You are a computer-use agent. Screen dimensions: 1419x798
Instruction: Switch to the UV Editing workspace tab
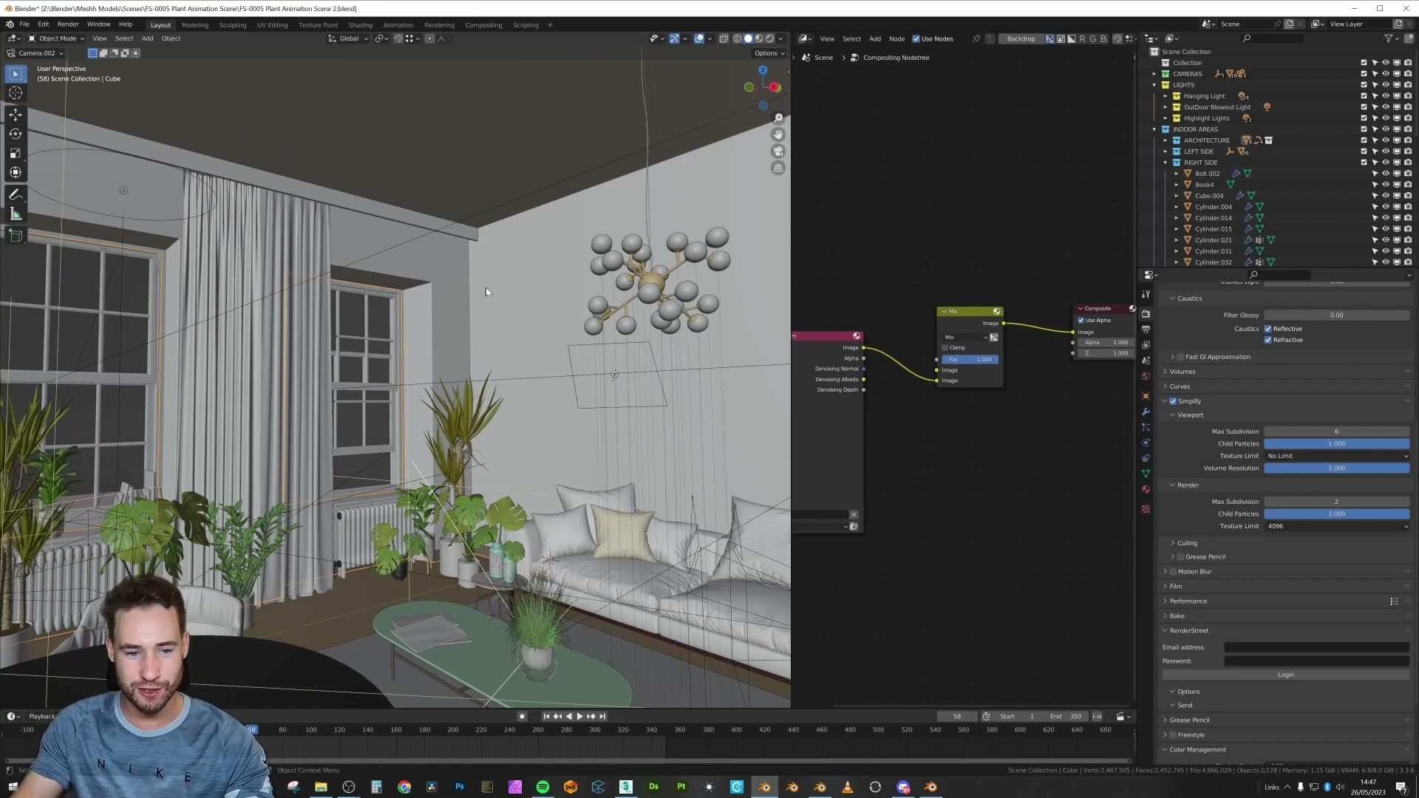coord(272,25)
